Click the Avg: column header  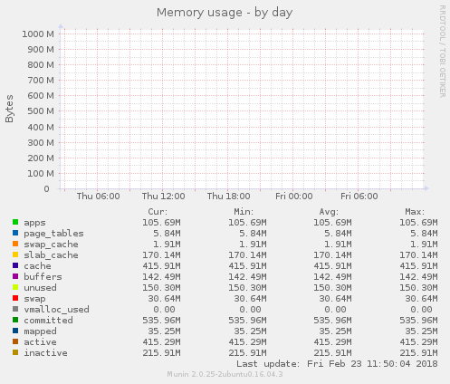329,212
